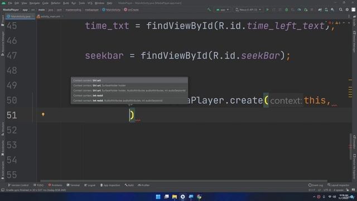The height and width of the screenshot is (201, 357).
Task: Open Build Variants side tool window
Action: pos(2,170)
